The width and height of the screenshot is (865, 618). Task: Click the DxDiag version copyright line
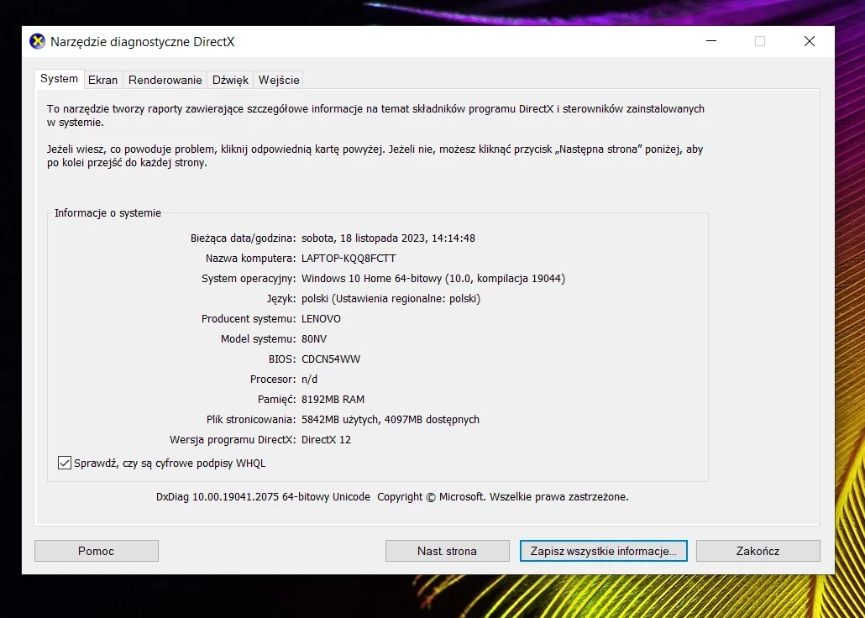coord(392,496)
